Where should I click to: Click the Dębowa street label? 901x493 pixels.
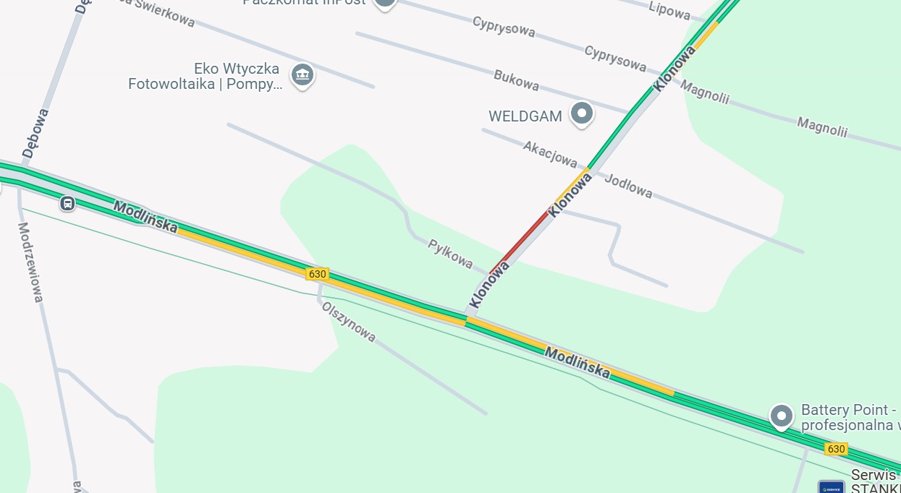click(x=35, y=133)
